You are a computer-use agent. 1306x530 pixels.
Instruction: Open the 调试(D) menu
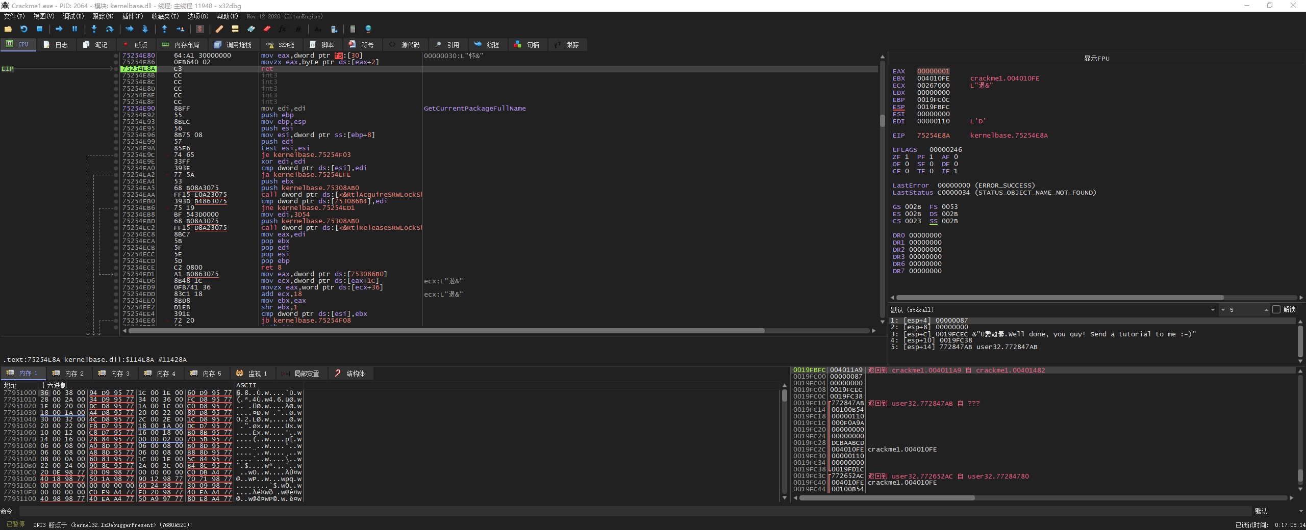pos(73,16)
